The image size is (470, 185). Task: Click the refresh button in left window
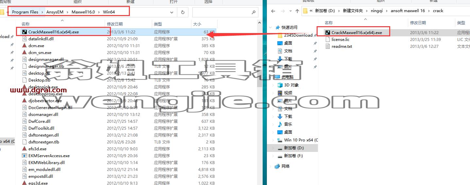[183, 12]
